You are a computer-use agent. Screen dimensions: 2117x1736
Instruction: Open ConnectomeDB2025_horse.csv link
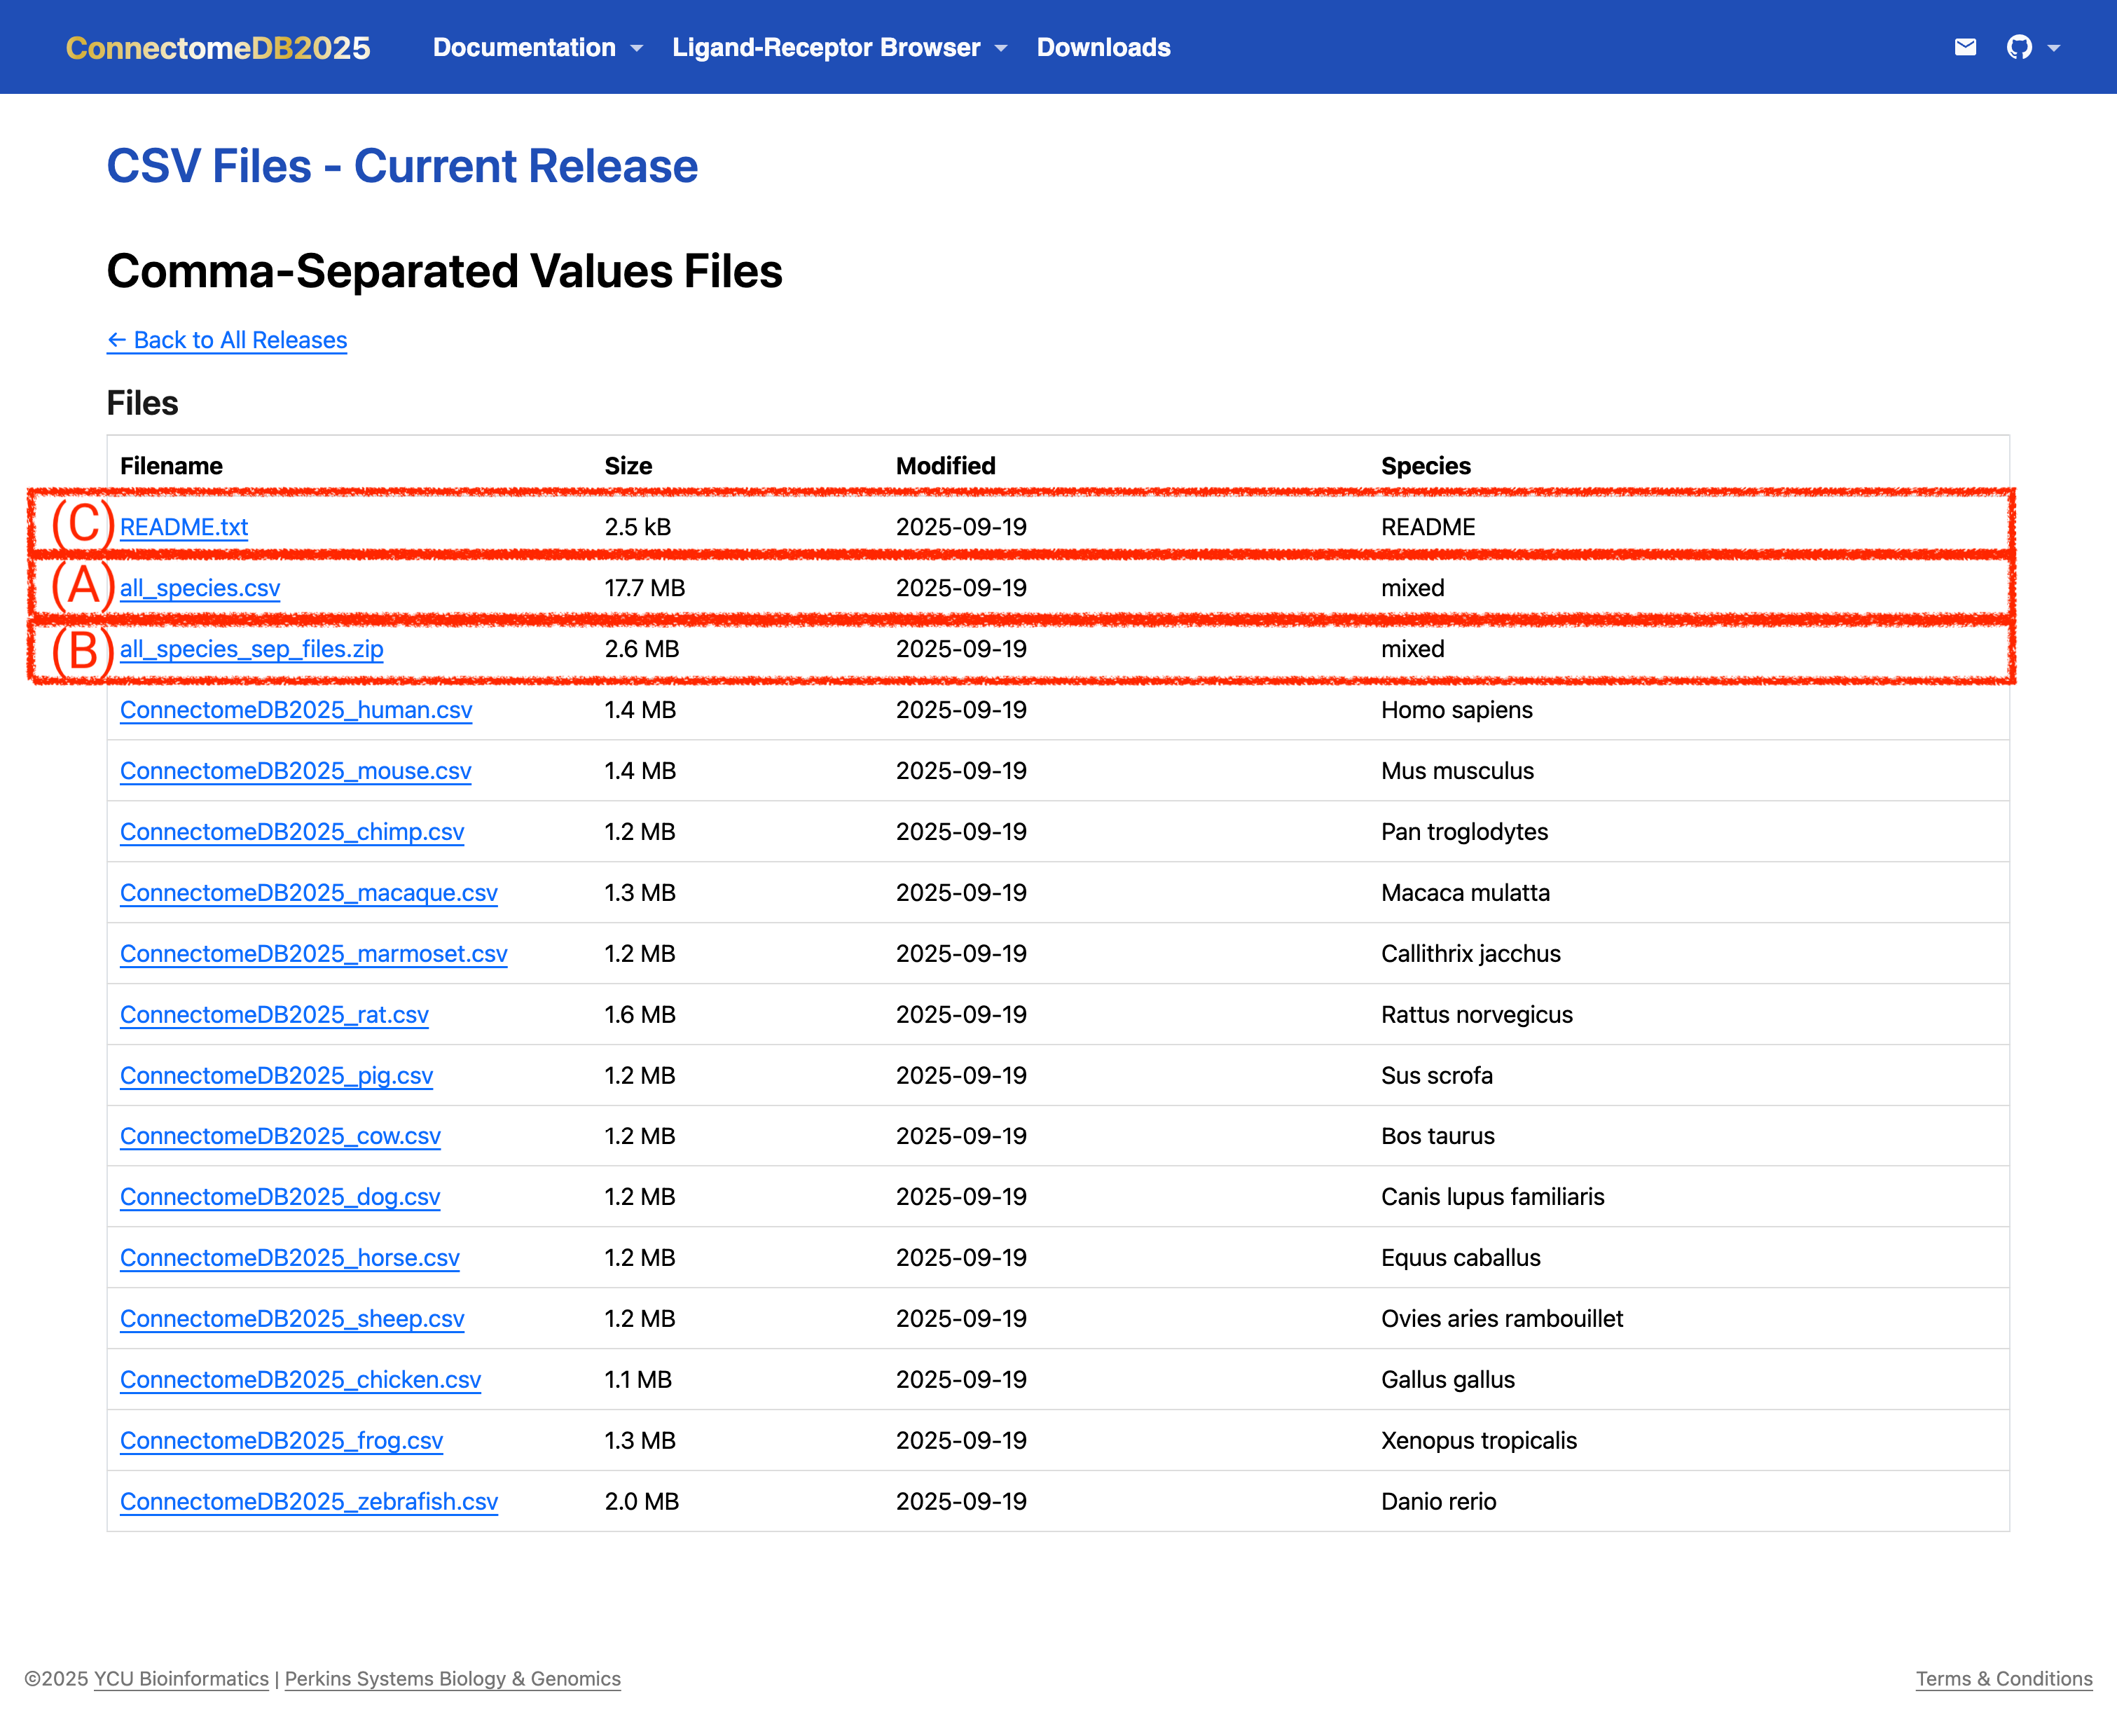click(x=290, y=1258)
